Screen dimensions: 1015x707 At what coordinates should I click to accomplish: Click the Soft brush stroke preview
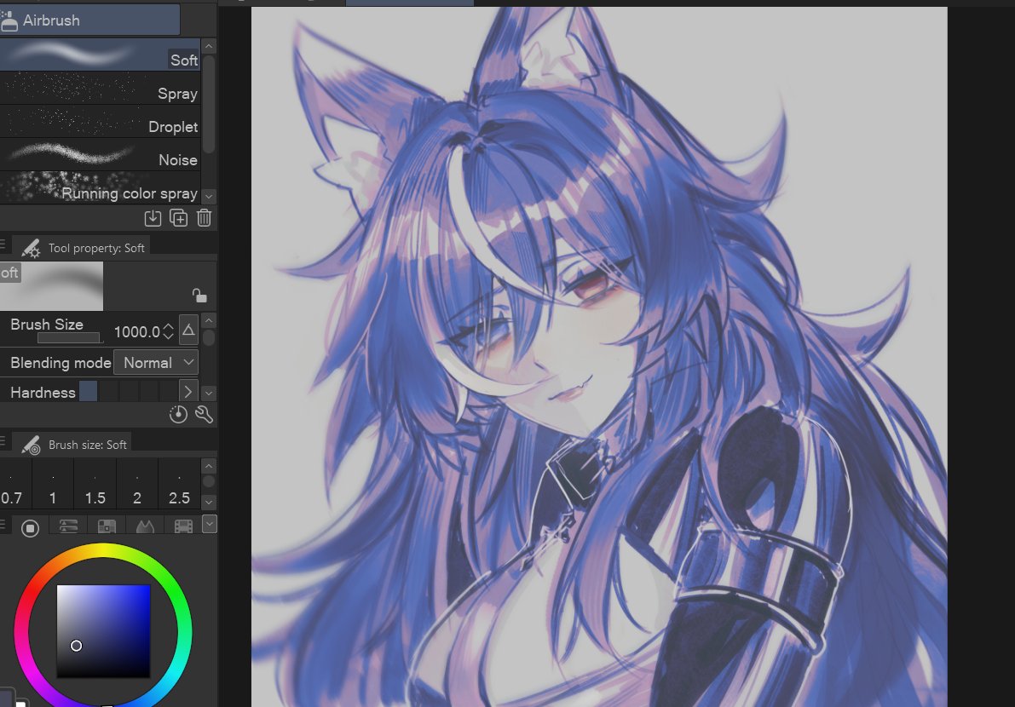[51, 286]
